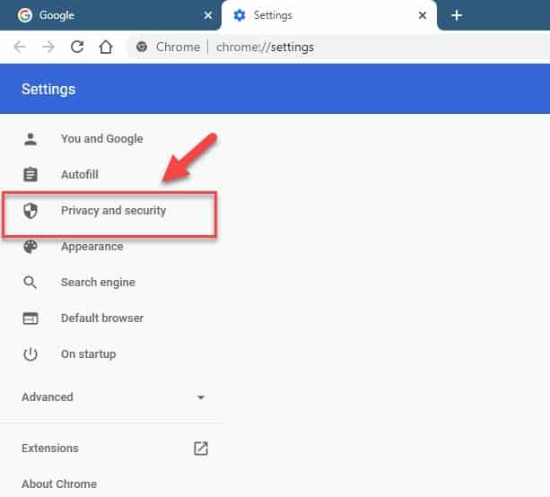
Task: Close the Google tab
Action: [208, 15]
